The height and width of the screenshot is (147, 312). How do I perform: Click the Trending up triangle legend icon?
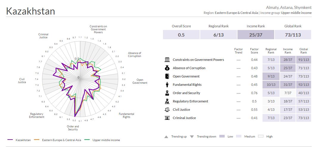click(x=166, y=137)
